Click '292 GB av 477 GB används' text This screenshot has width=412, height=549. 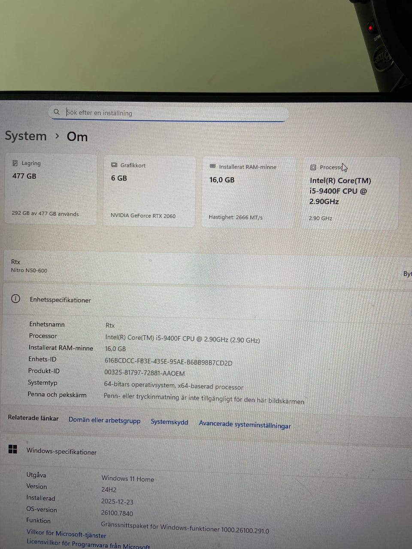[45, 214]
